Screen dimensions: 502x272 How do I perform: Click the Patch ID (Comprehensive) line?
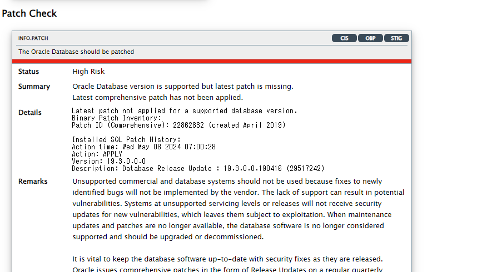click(x=178, y=125)
